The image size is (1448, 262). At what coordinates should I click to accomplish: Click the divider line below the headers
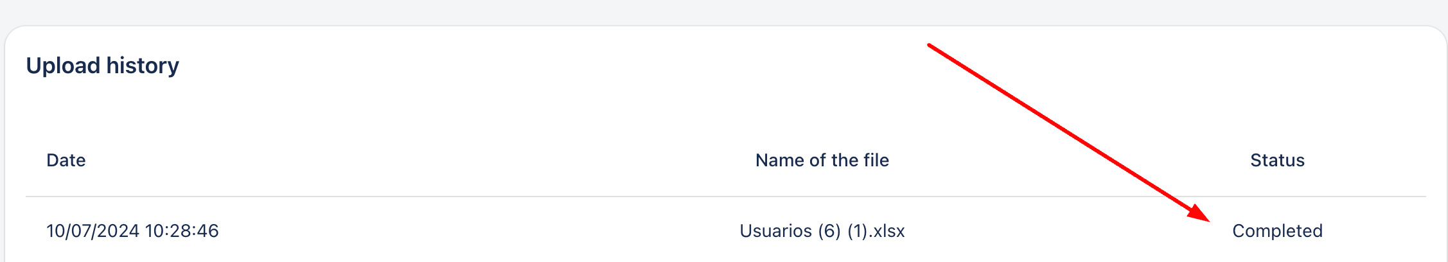point(642,197)
